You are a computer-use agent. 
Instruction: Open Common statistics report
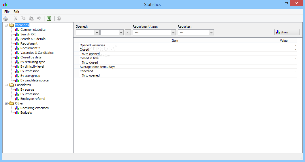point(33,30)
